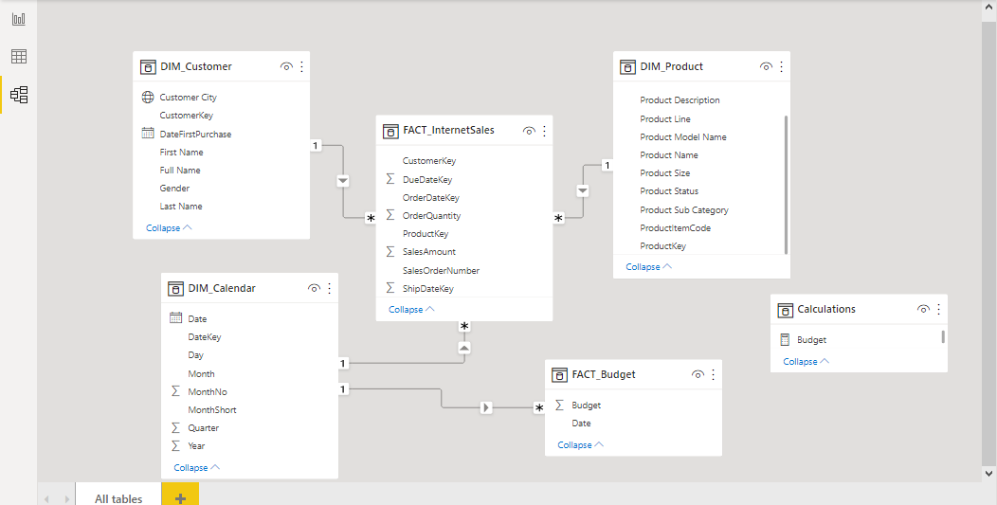This screenshot has height=505, width=997.
Task: Hide FACT_Budget using its eye icon
Action: pos(698,374)
